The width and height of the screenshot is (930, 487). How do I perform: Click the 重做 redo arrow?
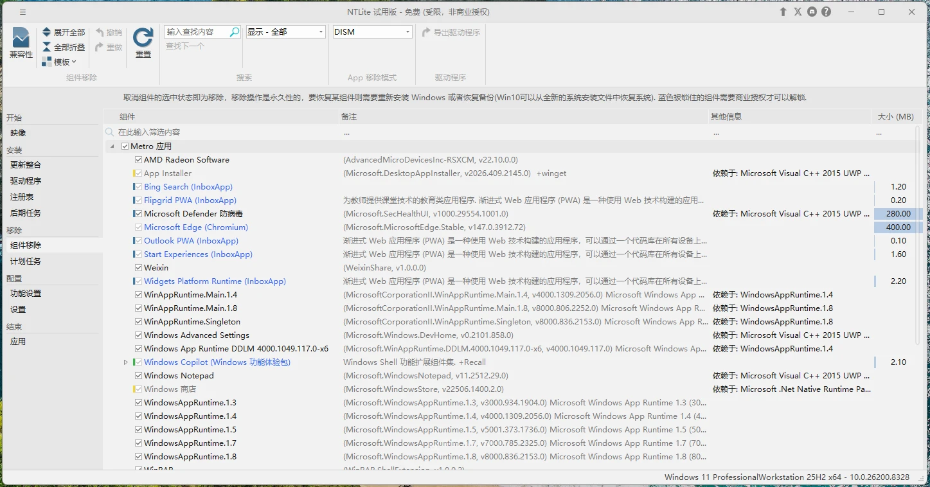tap(100, 47)
